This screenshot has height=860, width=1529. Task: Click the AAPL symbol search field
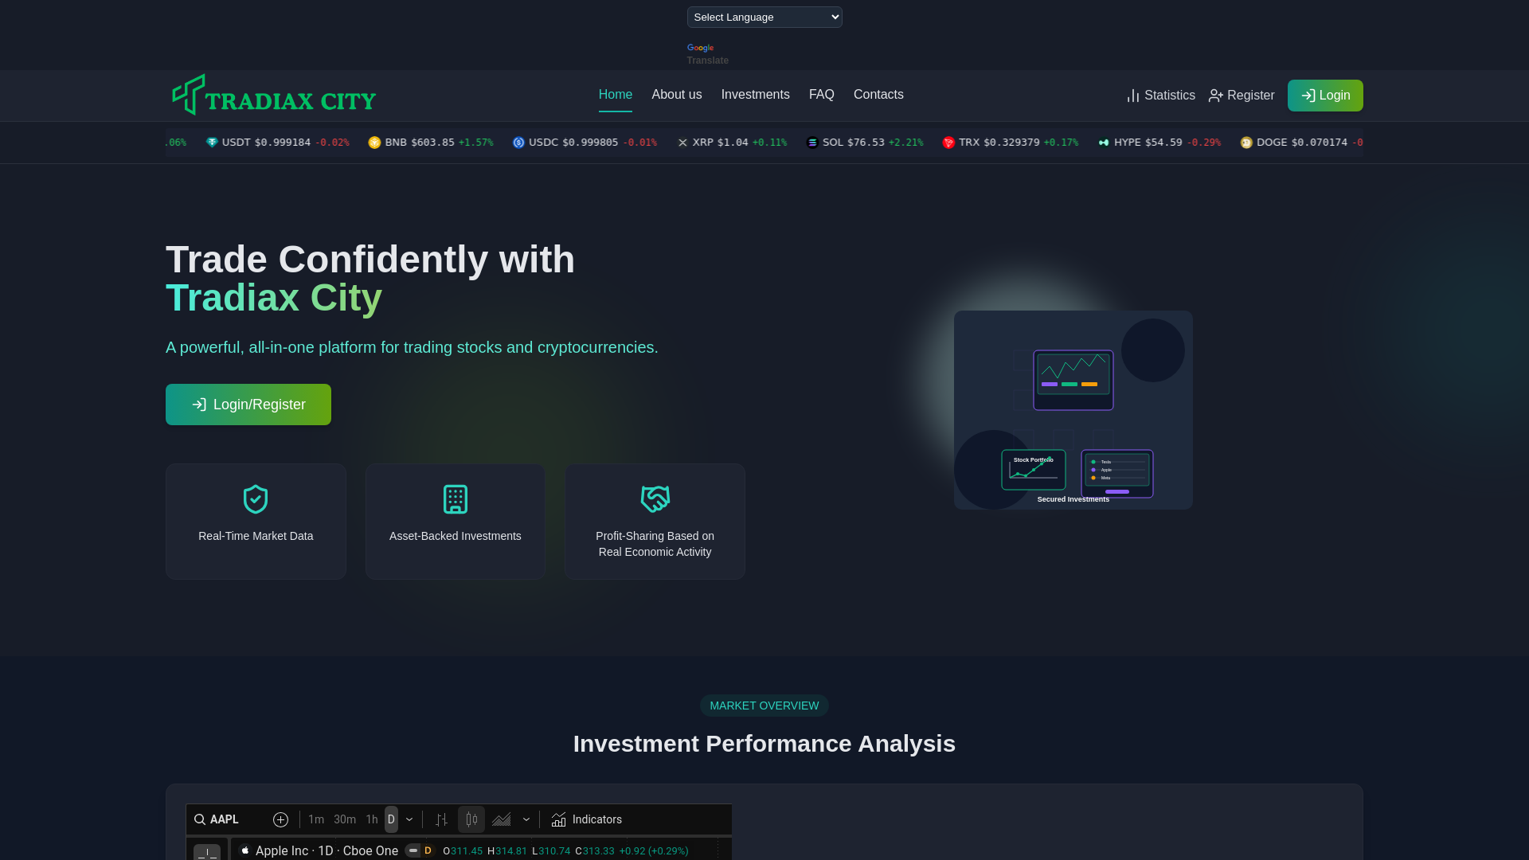coord(229,819)
